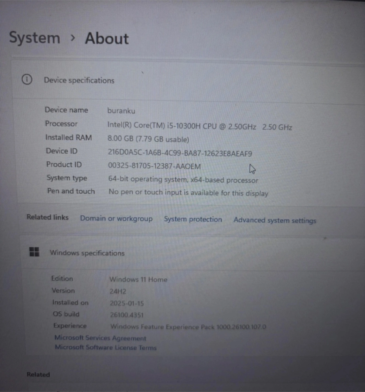Click the info icon beside Device specifications
The height and width of the screenshot is (392, 365).
[27, 79]
